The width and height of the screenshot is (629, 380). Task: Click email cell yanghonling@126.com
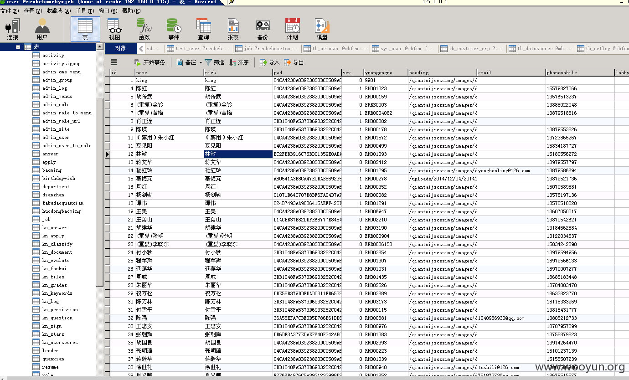(x=511, y=170)
